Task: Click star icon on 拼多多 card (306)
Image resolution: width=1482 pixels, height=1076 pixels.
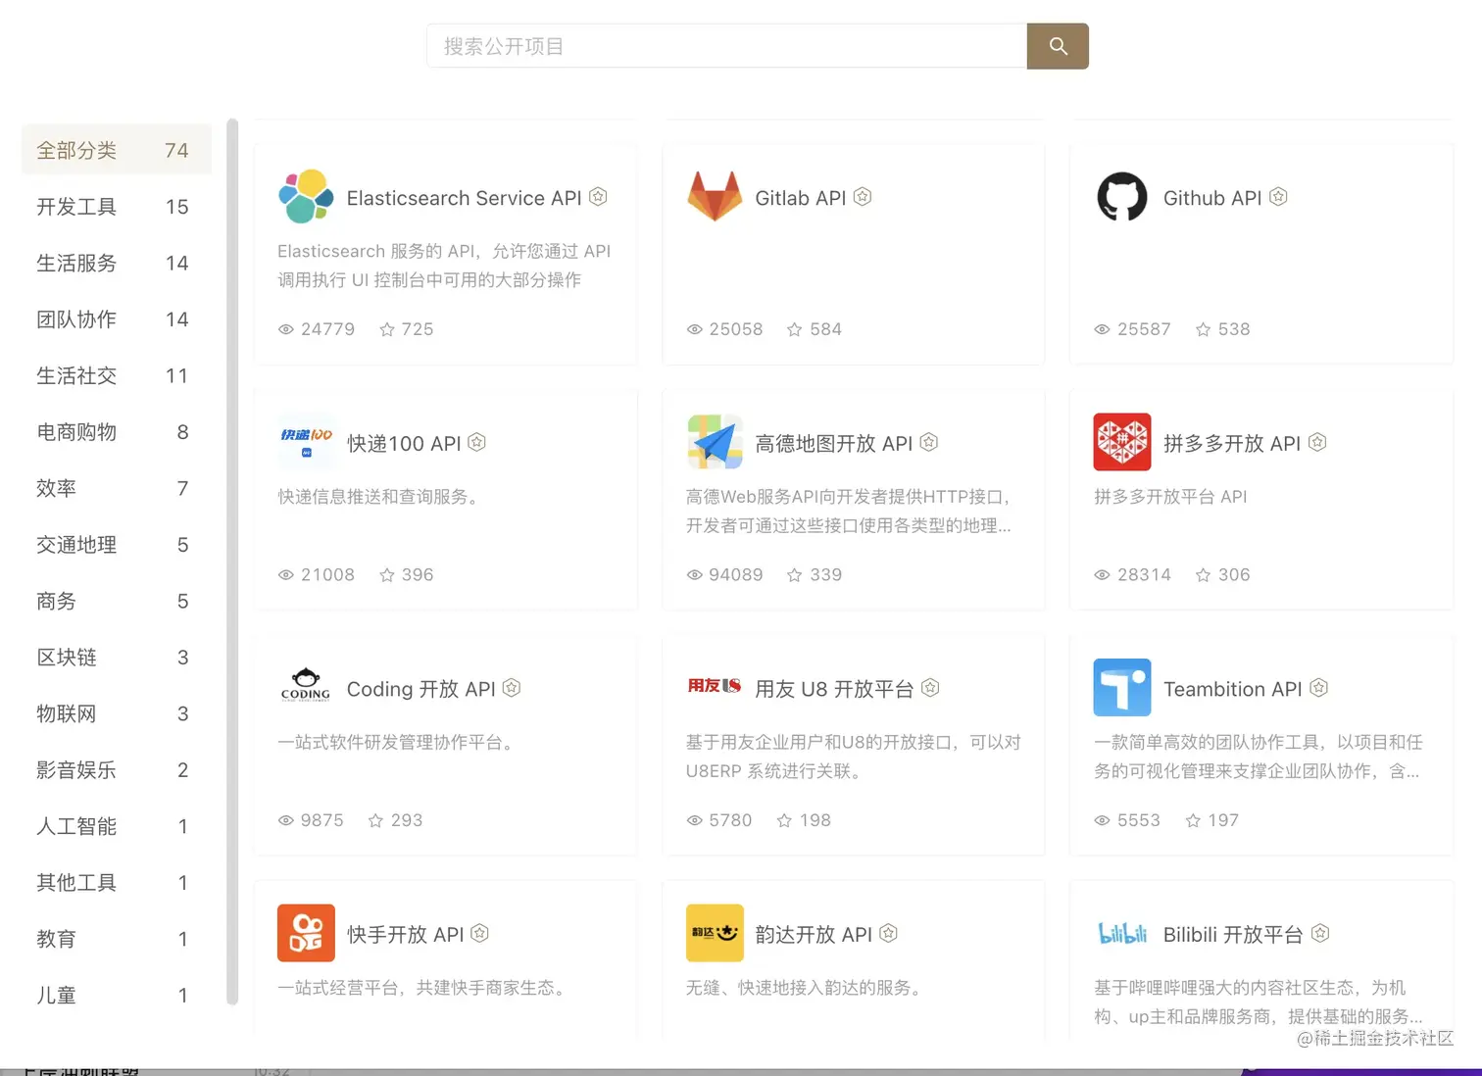Action: tap(1204, 575)
